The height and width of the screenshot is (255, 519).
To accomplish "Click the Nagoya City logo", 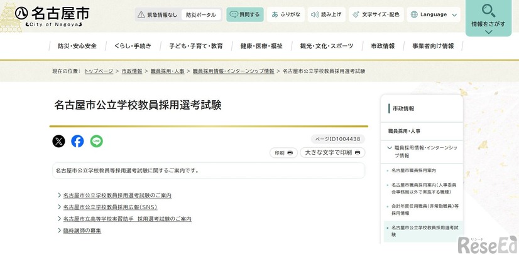I will (52, 16).
